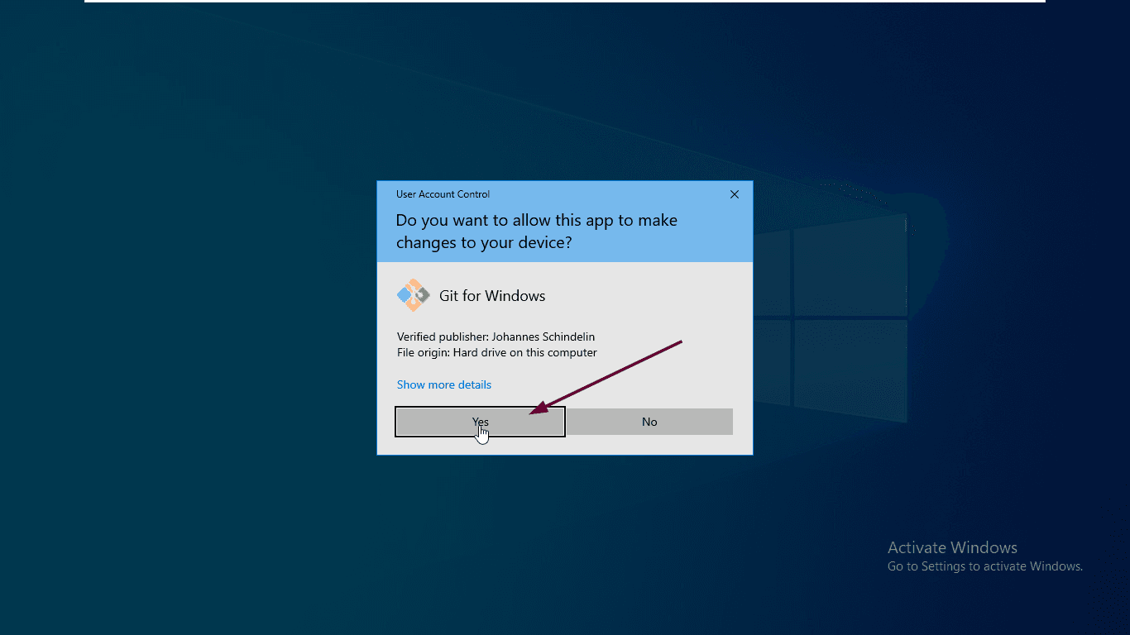
Task: Click the 'User Account Control' title text
Action: coord(443,194)
